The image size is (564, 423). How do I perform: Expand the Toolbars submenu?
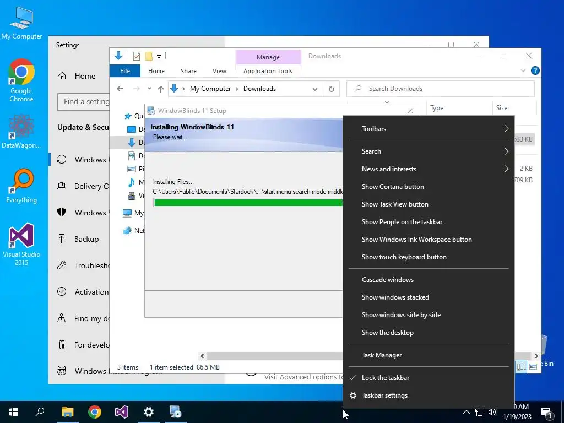[429, 129]
